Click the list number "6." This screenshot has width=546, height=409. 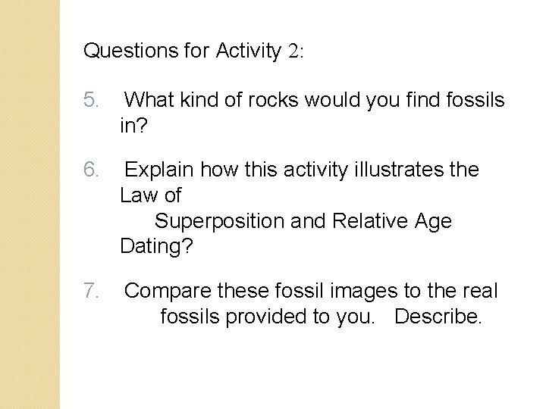[91, 170]
